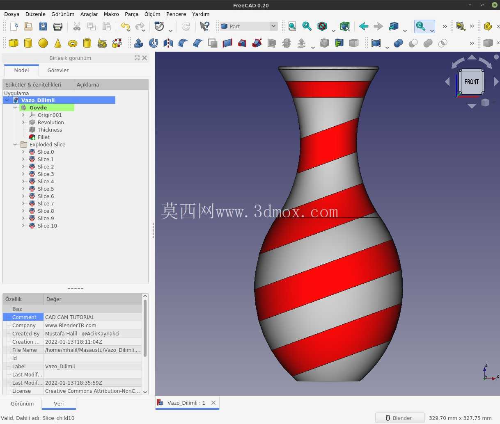Image resolution: width=500 pixels, height=424 pixels.
Task: Open the Part workbench dropdown
Action: coord(249,26)
